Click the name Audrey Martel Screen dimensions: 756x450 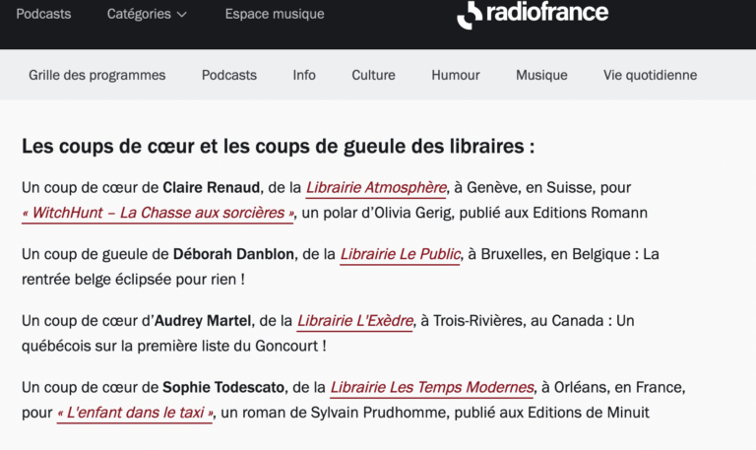point(203,321)
